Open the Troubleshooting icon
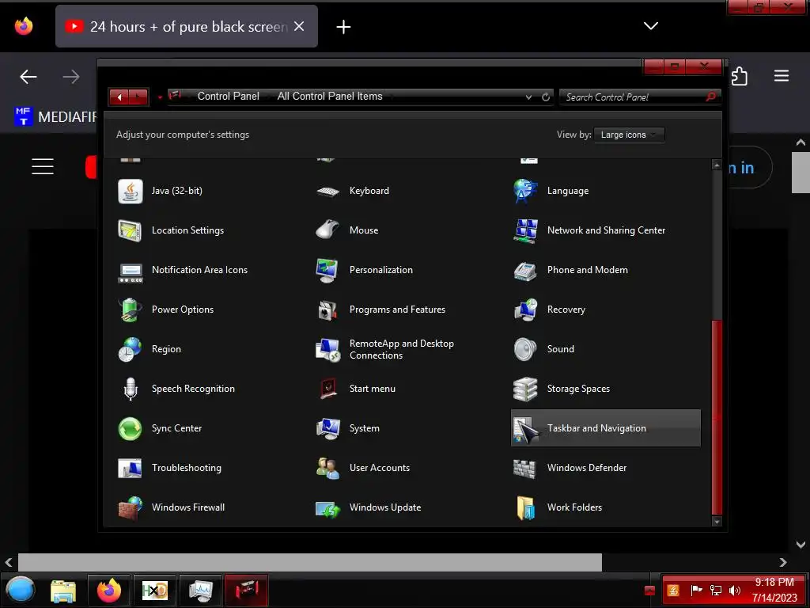Image resolution: width=810 pixels, height=608 pixels. (131, 468)
